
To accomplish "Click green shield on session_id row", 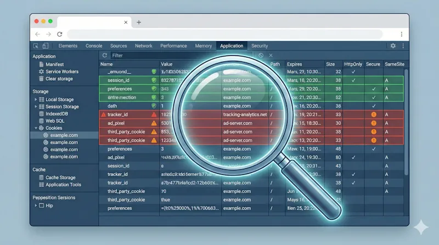I will [154, 80].
